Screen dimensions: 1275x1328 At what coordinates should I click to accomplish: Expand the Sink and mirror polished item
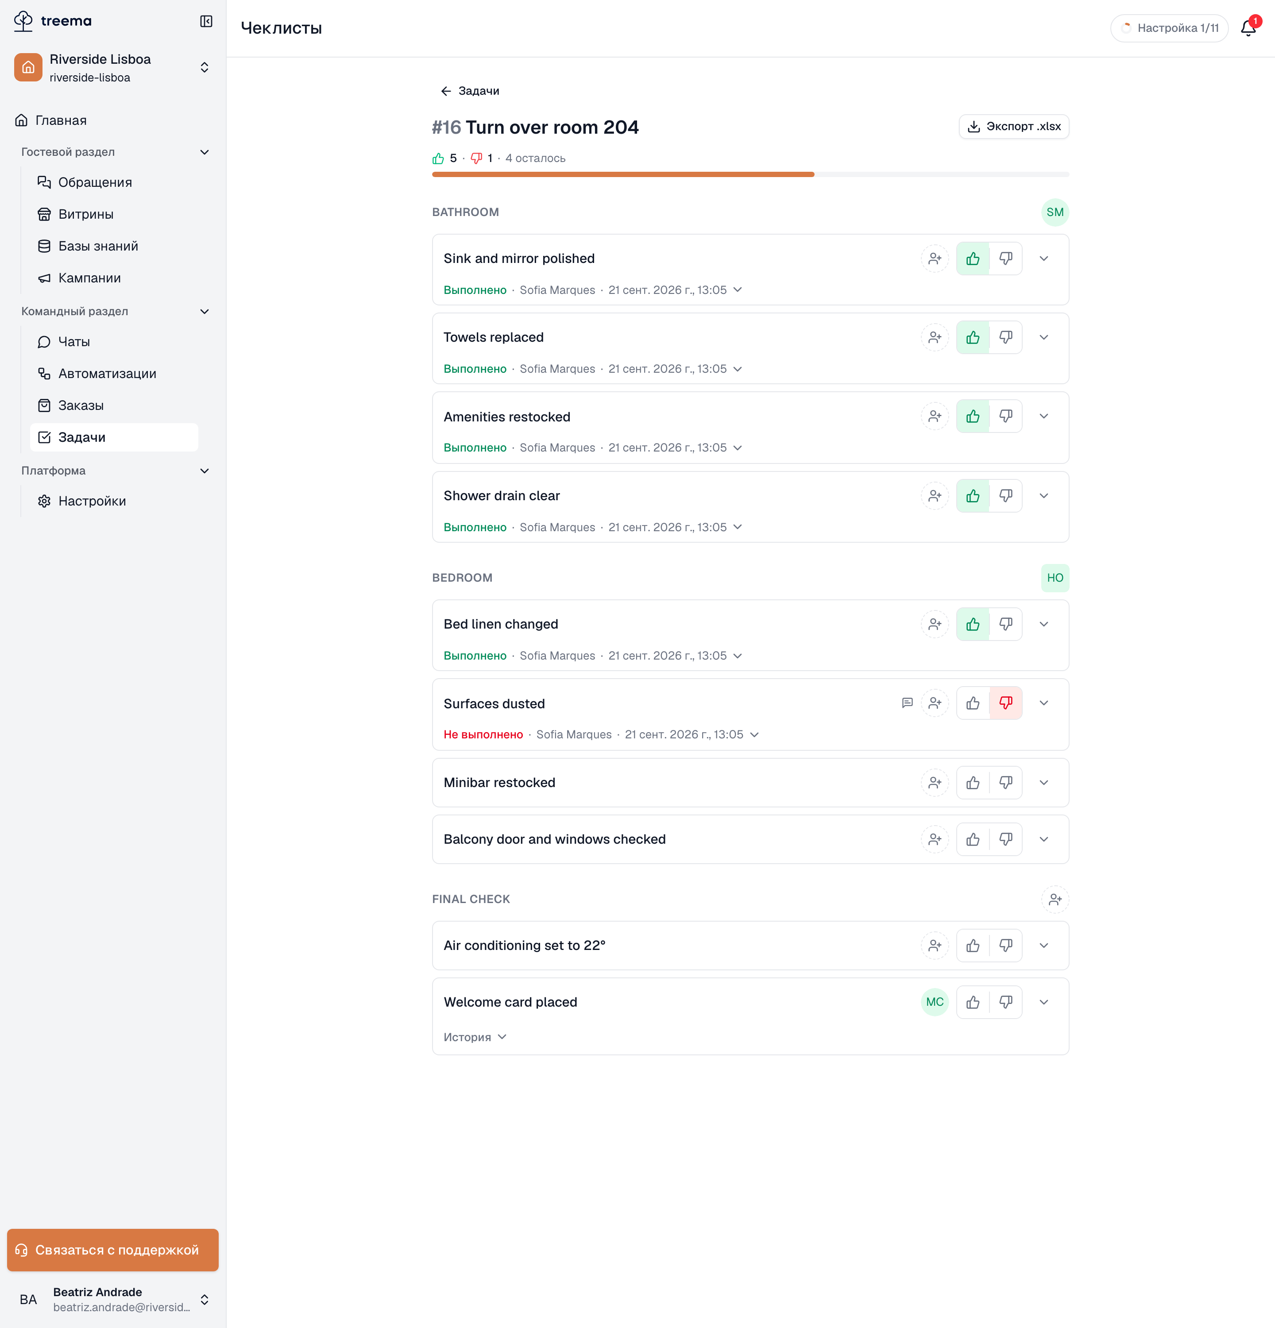[1044, 258]
